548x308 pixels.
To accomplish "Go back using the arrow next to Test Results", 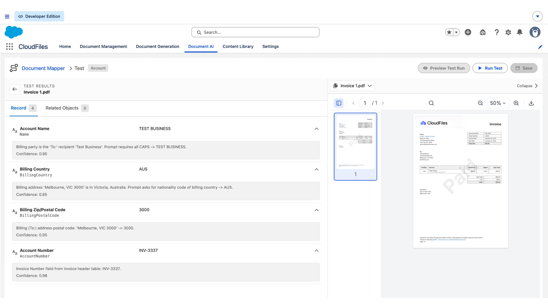I will click(15, 89).
